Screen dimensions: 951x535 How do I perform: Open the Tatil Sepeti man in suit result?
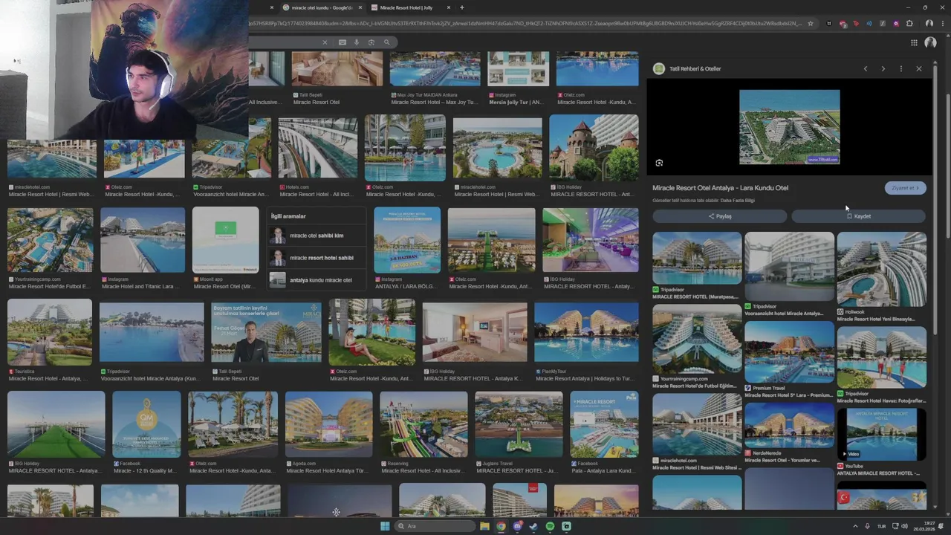pos(266,332)
